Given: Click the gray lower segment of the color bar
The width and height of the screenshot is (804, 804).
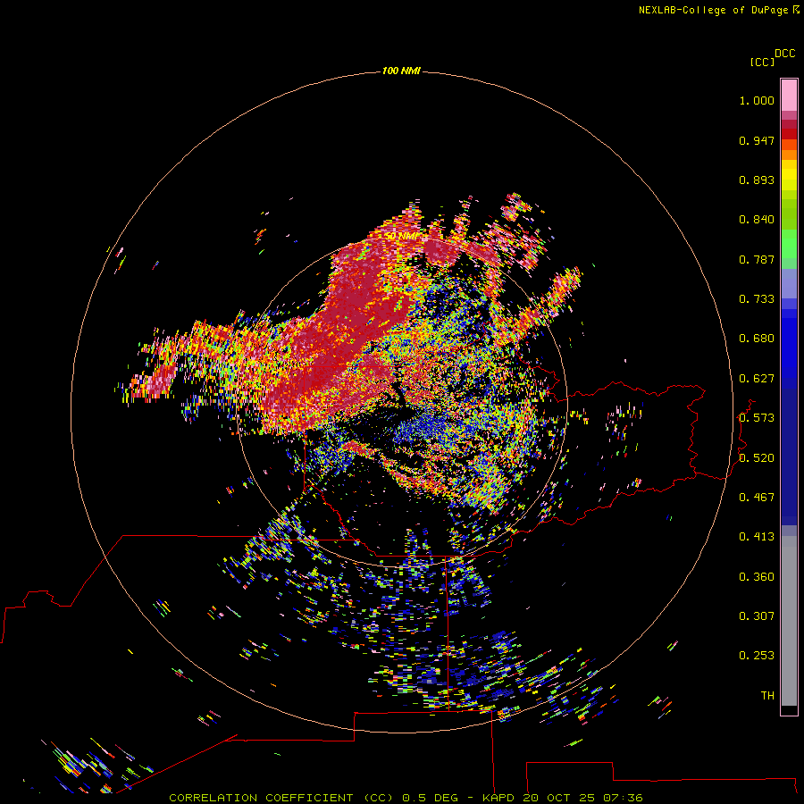Looking at the screenshot, I should (789, 621).
